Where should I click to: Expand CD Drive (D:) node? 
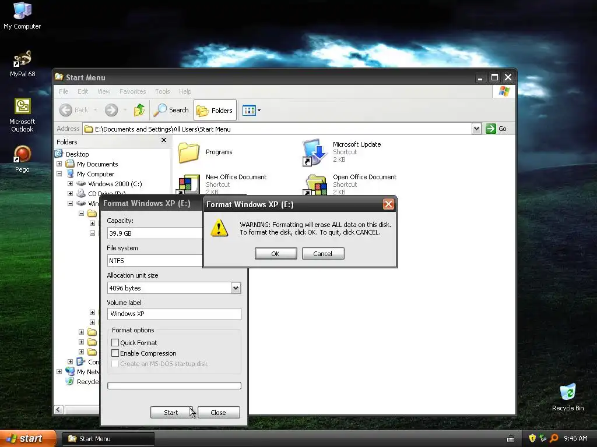click(70, 193)
